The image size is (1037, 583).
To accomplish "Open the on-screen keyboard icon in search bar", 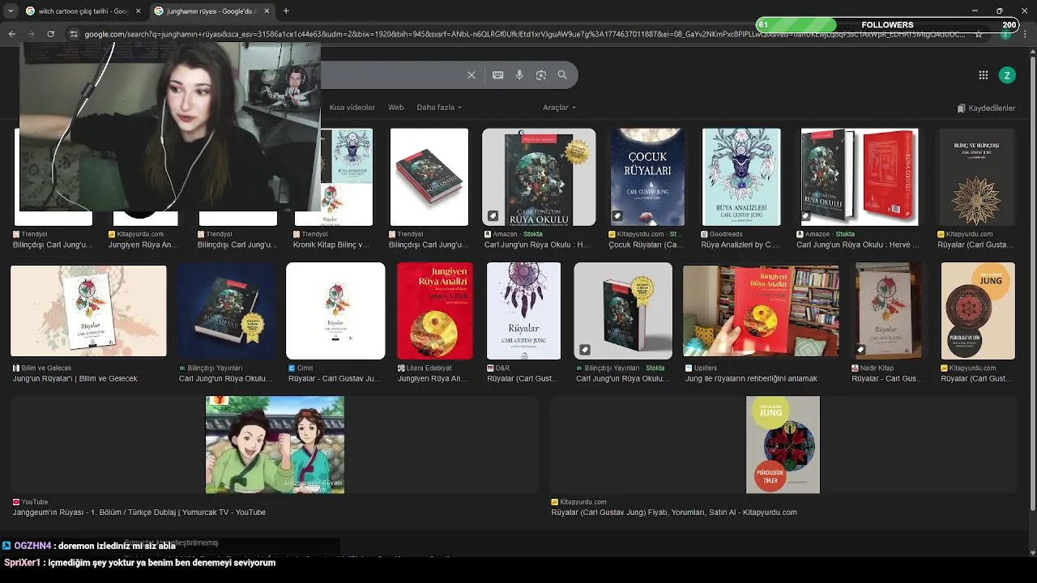I will (x=497, y=75).
